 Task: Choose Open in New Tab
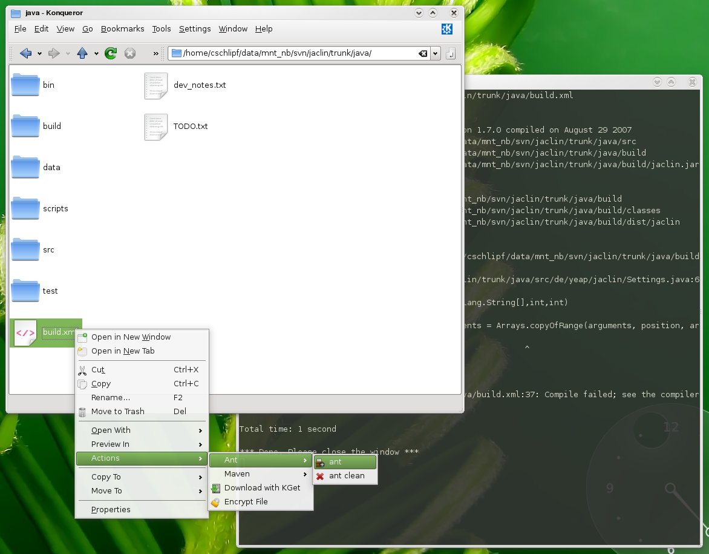pos(142,351)
